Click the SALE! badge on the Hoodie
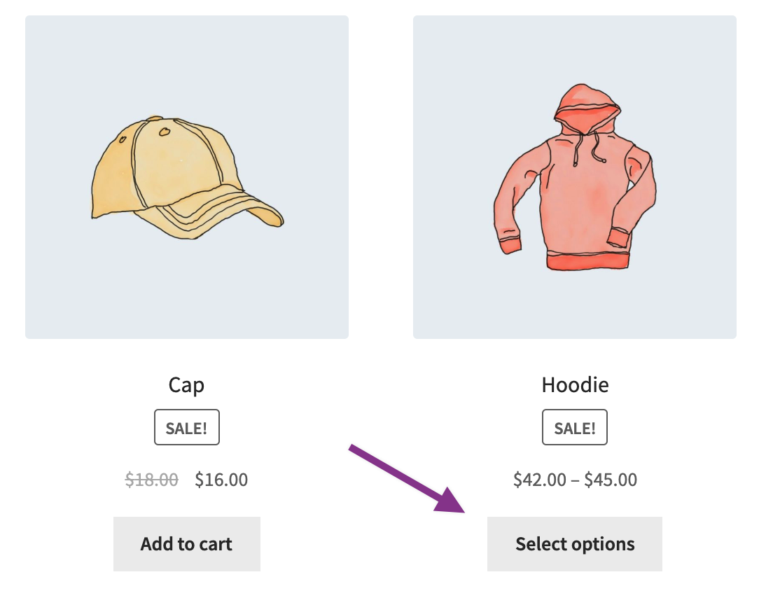766x605 pixels. 574,426
